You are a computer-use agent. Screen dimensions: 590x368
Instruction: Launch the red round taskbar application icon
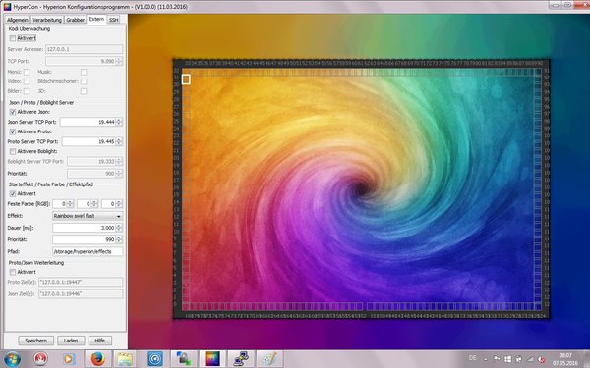coord(40,359)
